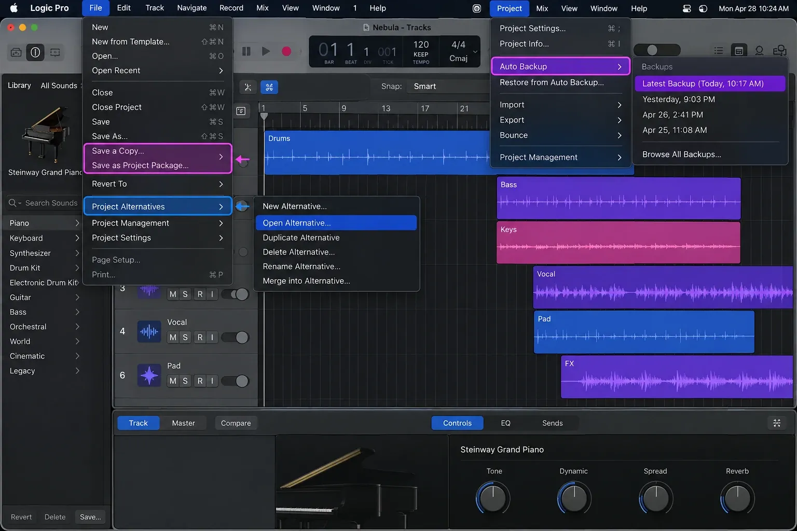Click the expand-view icon in Smart Controls
This screenshot has height=531, width=797.
(777, 423)
